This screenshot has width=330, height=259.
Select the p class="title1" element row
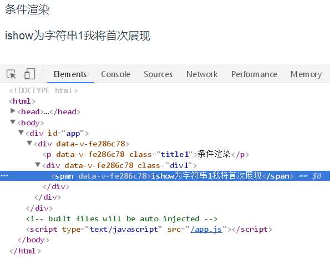pos(146,154)
